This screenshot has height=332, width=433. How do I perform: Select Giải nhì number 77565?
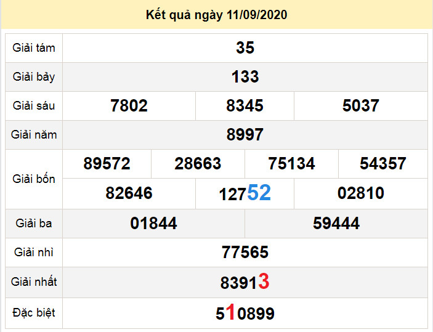click(245, 252)
